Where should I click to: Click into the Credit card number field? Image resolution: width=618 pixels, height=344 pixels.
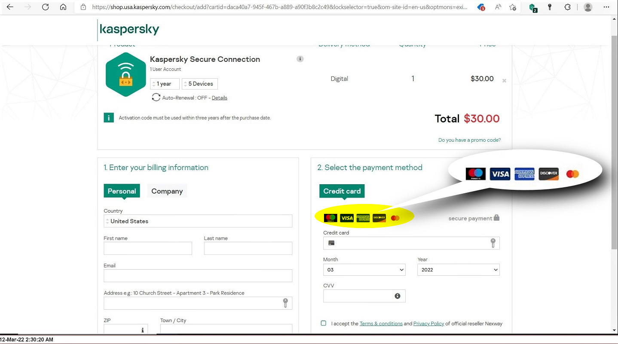[411, 243]
